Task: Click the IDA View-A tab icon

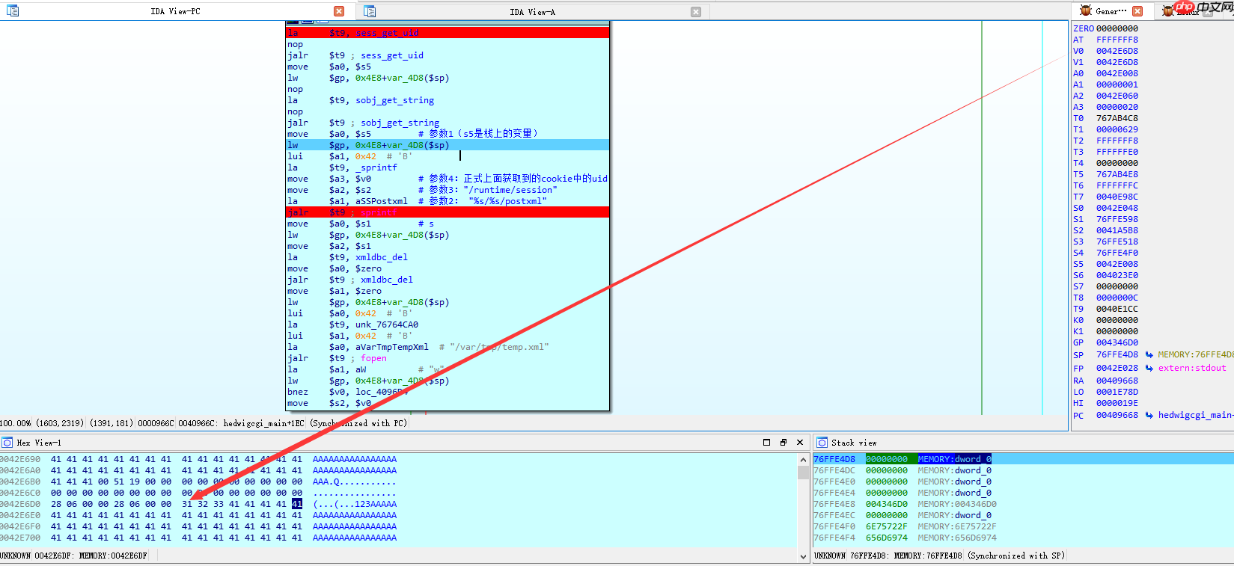Action: tap(370, 11)
